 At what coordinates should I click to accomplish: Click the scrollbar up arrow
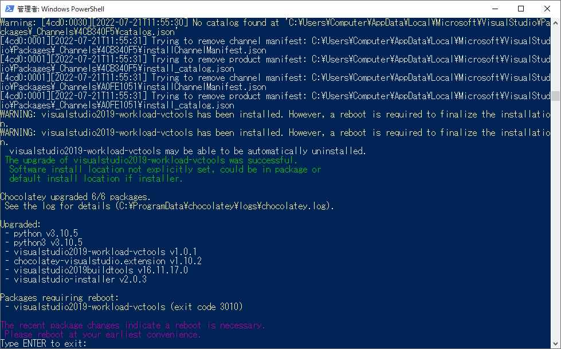(x=555, y=22)
